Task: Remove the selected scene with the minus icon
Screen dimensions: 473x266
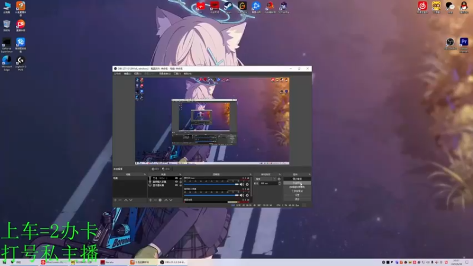Action: (x=120, y=200)
